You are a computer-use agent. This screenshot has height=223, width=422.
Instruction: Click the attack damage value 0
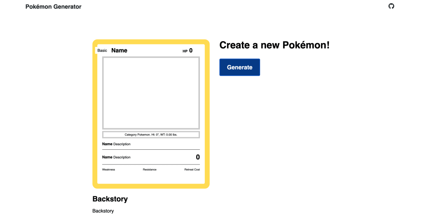(198, 157)
